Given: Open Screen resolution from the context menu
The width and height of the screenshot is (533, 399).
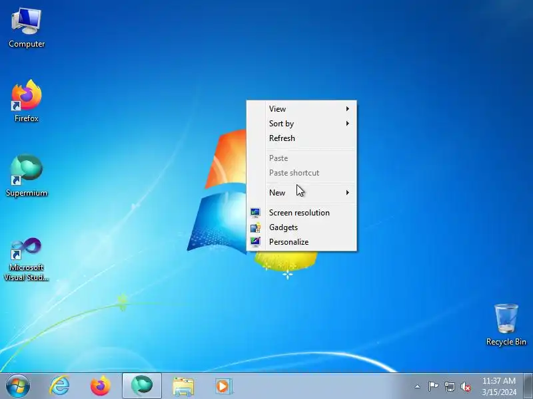Looking at the screenshot, I should [x=302, y=213].
